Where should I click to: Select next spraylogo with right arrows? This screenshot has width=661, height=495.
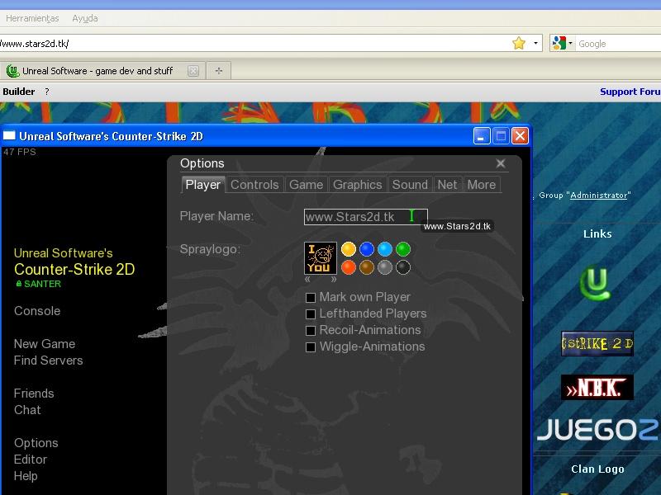[x=334, y=279]
